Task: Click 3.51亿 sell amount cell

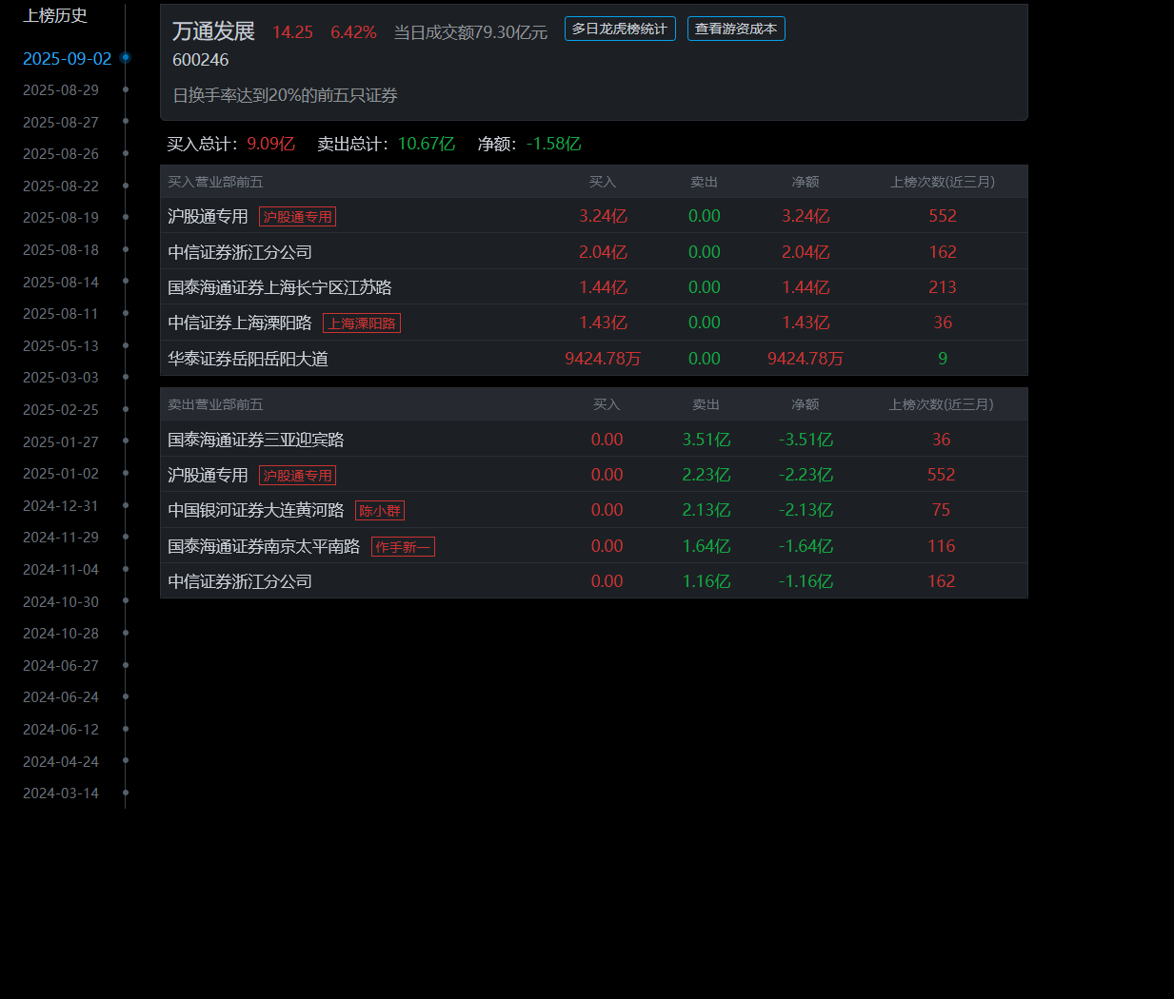Action: tap(706, 440)
